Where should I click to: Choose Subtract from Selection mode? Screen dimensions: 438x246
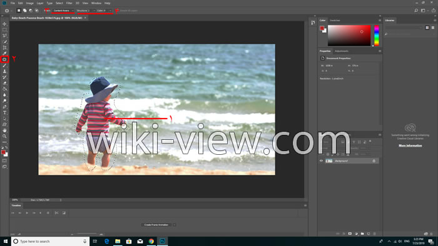click(31, 11)
